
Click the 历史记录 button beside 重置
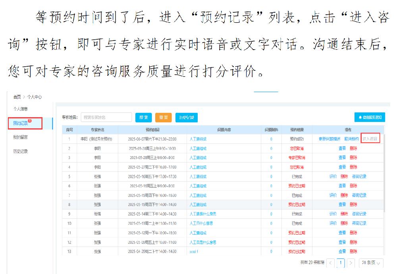[x=186, y=117]
